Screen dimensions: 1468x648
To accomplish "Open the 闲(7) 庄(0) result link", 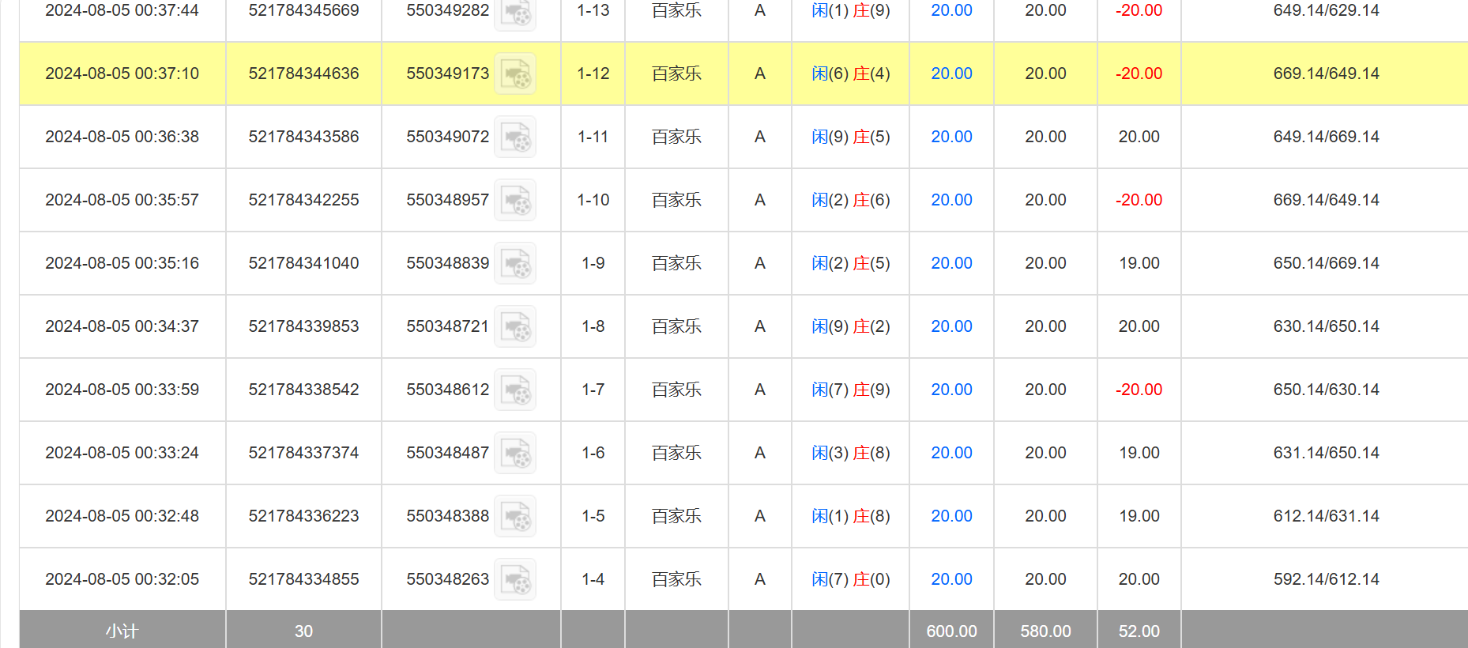I will pos(850,579).
